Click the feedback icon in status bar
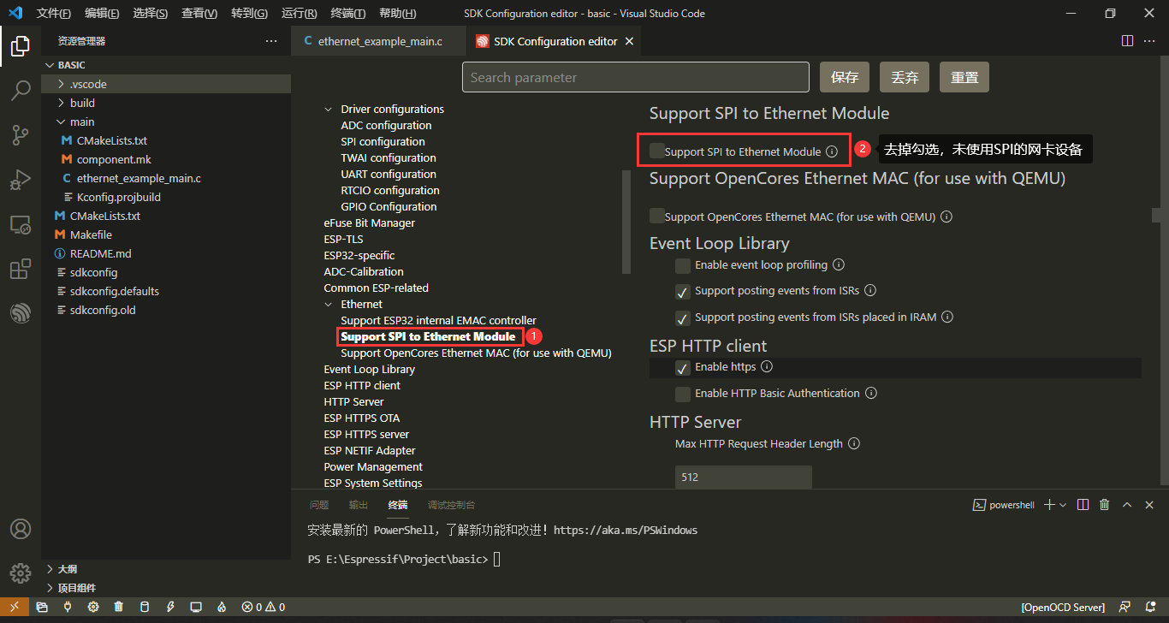 click(1125, 608)
